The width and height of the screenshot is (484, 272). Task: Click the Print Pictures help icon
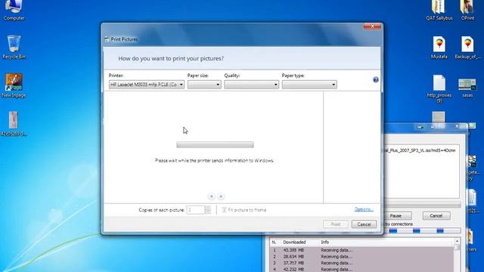coord(375,80)
